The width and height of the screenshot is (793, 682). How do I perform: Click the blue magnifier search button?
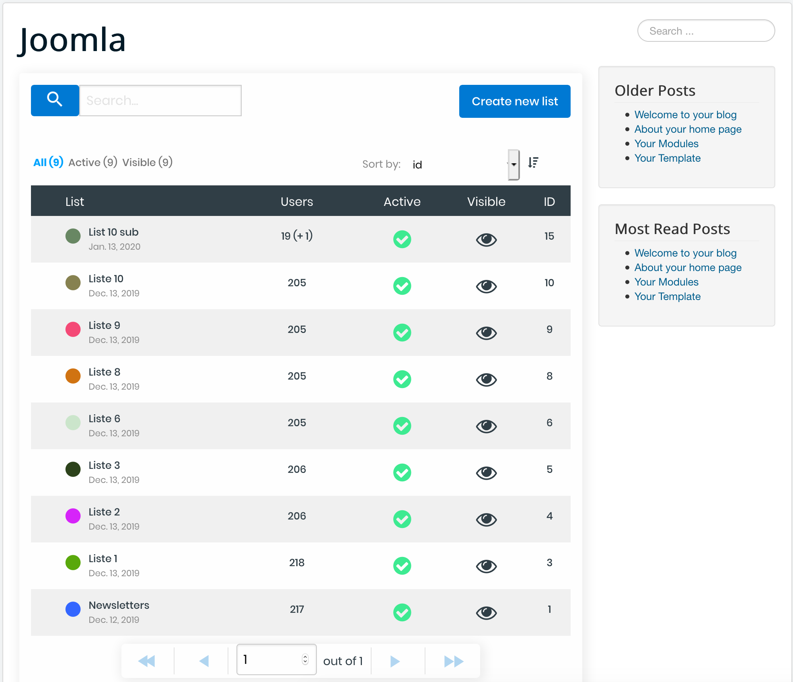point(55,101)
